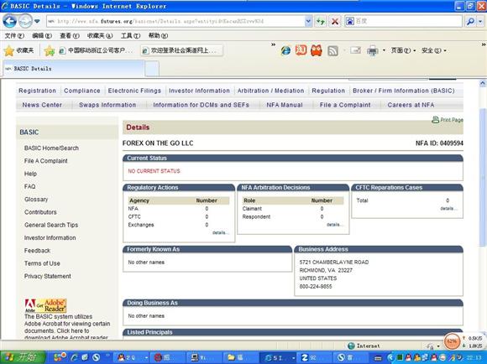Click the RSS feeds icon
This screenshot has width=487, height=364.
pos(333,50)
